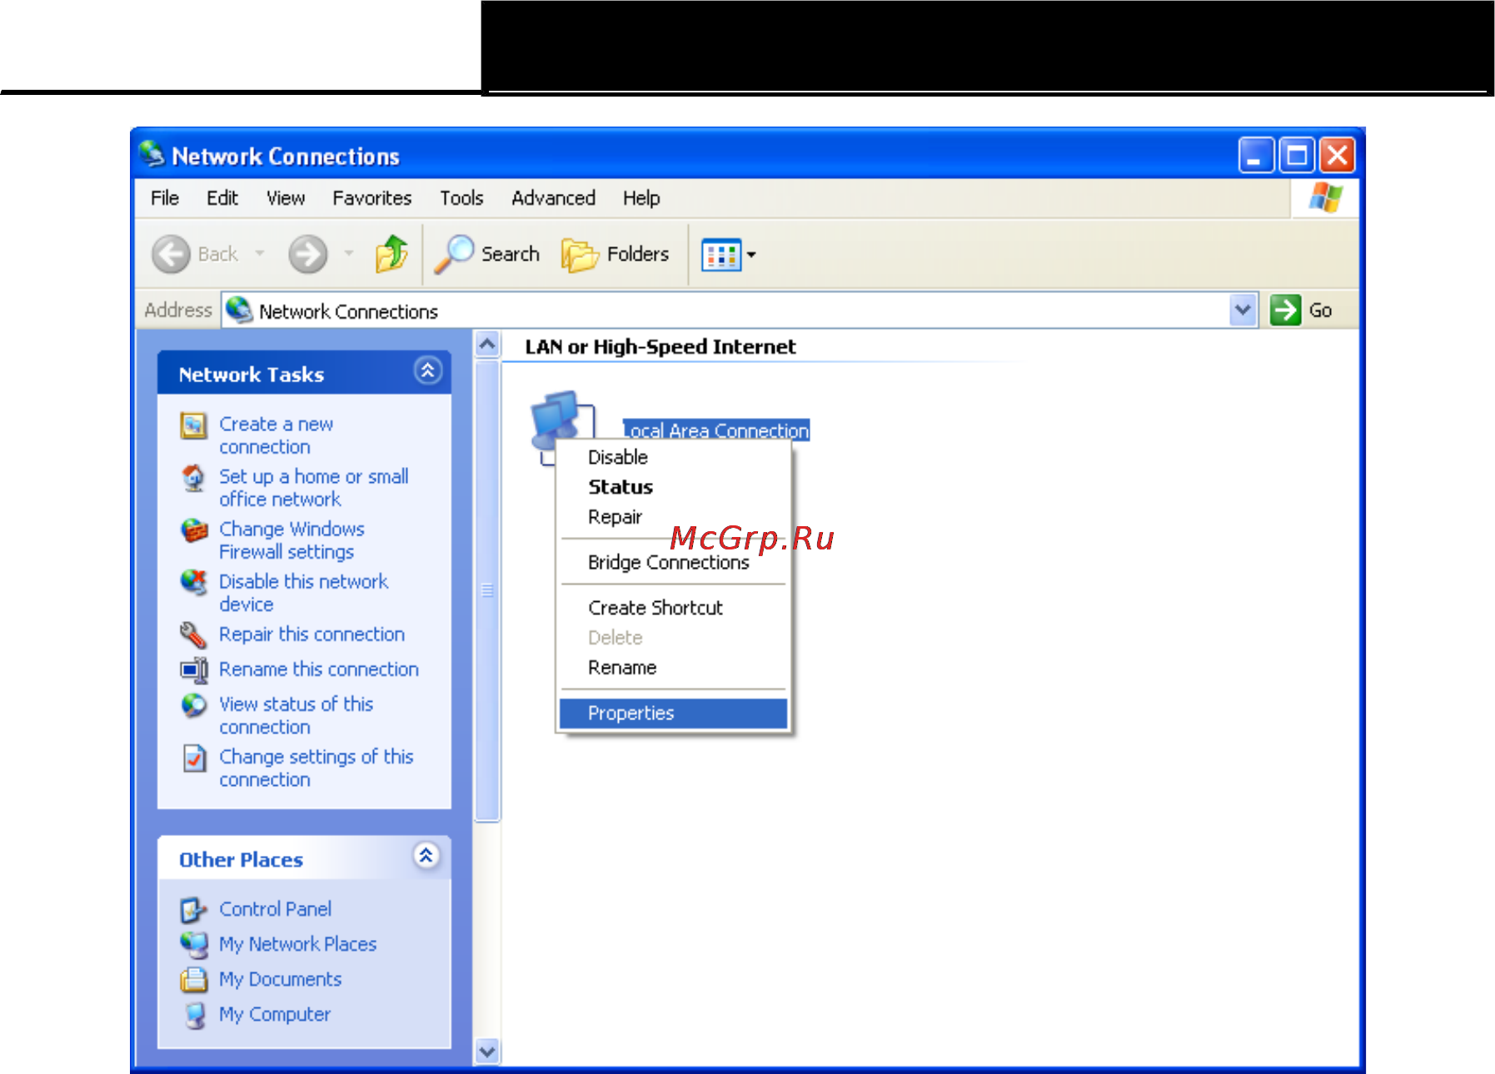Click the address bar Network Connections icon

click(239, 310)
